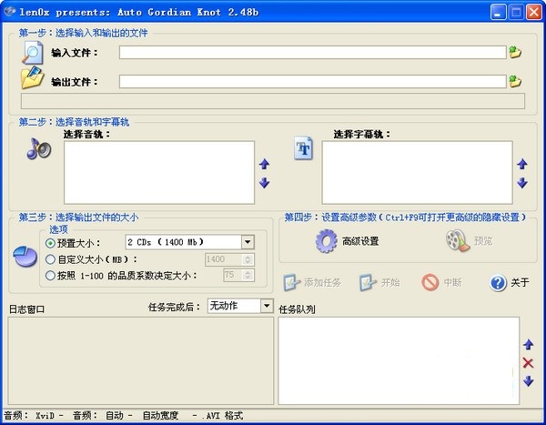The image size is (546, 425).
Task: Delete queued task with red X
Action: pyautogui.click(x=528, y=363)
